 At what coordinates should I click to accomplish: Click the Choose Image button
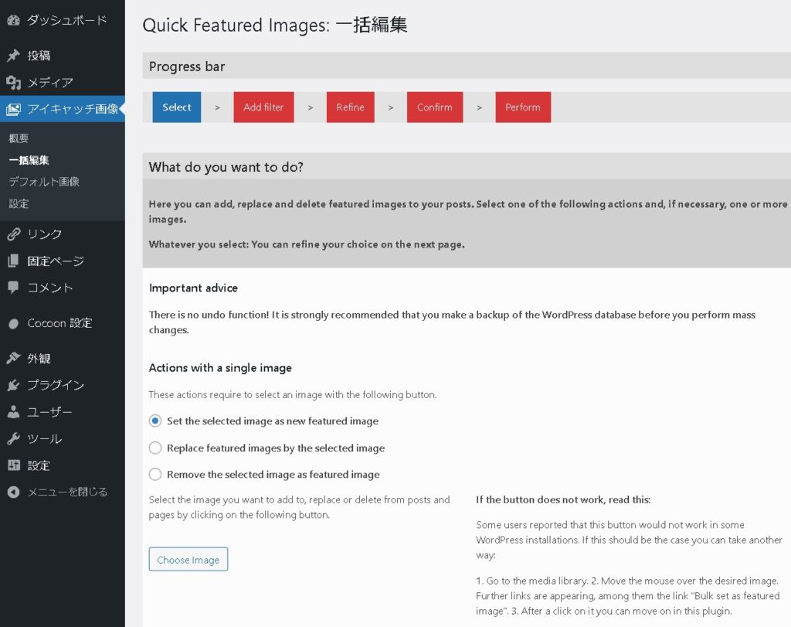[188, 560]
